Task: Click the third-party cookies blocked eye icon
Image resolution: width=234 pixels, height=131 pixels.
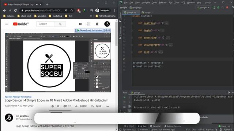Action: pyautogui.click(x=66, y=11)
